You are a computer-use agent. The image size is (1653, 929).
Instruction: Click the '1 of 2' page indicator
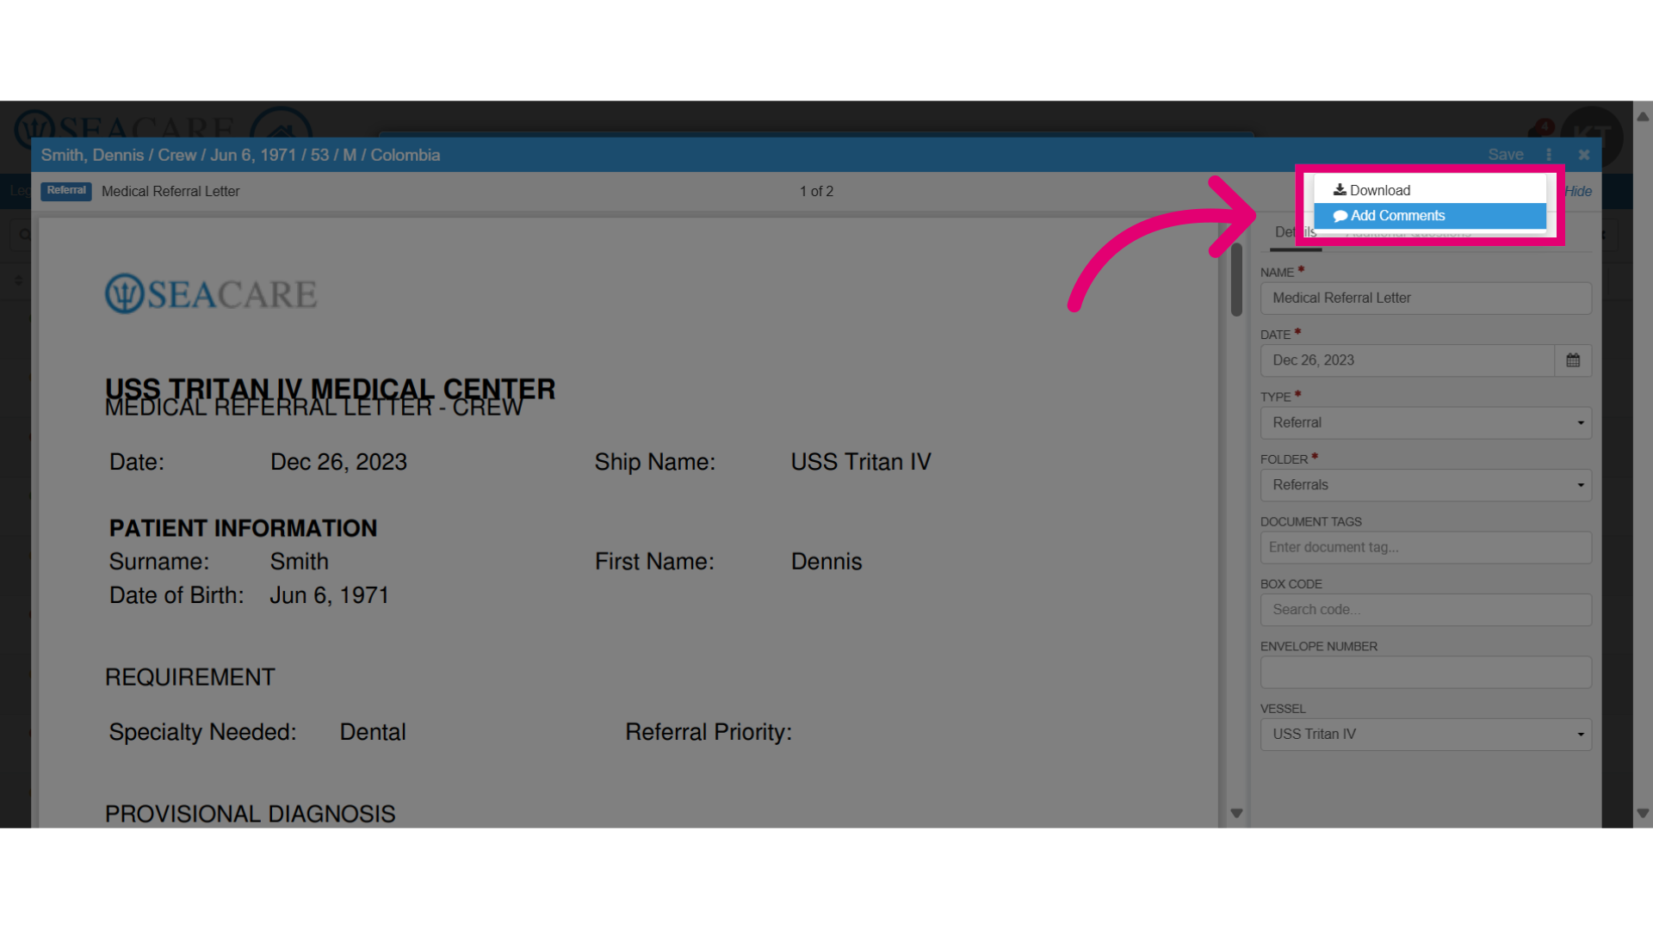click(816, 191)
